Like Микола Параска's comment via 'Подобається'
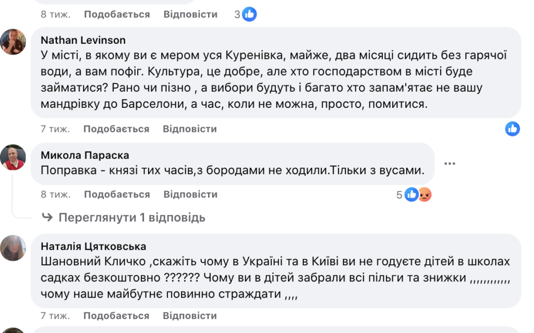 tap(117, 194)
